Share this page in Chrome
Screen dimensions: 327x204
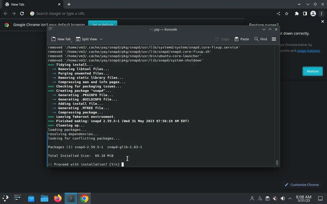click(x=278, y=14)
